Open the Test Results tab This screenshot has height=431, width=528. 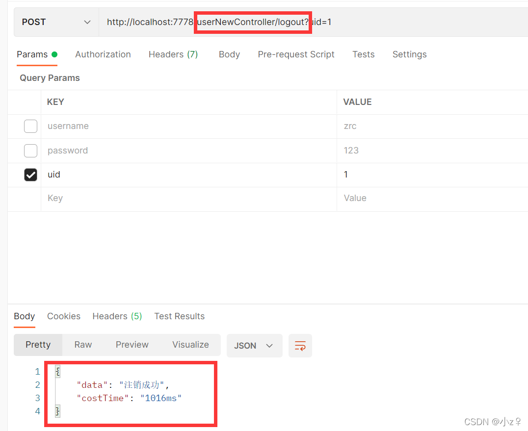pos(180,316)
